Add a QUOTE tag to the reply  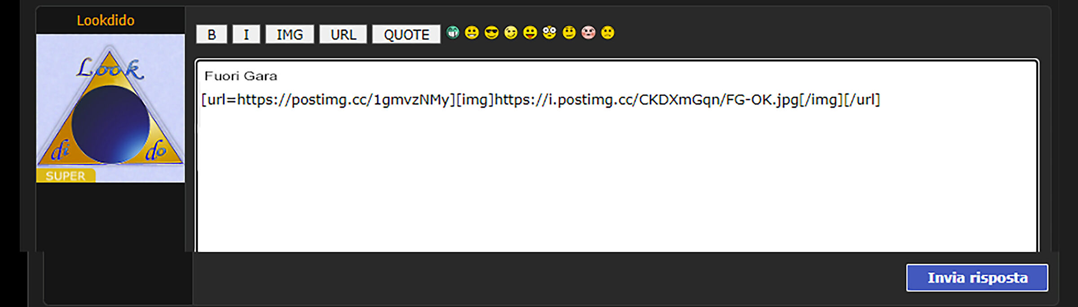(x=406, y=35)
